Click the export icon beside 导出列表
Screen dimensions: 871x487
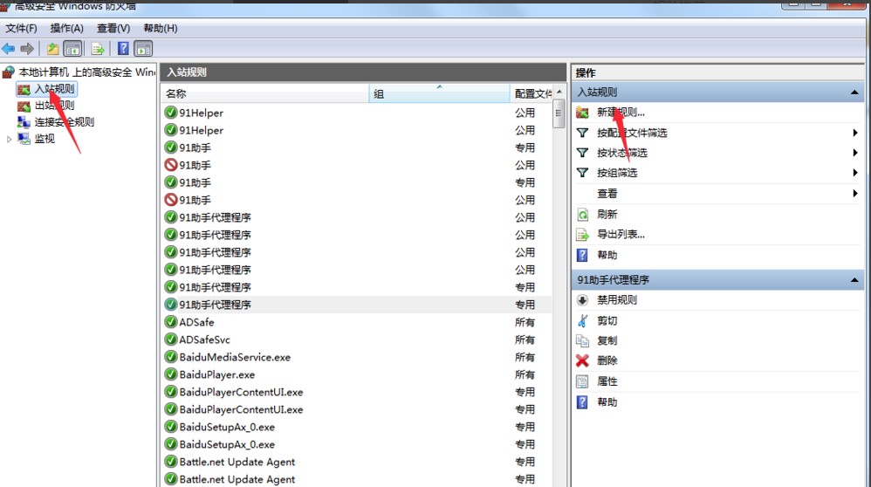tap(582, 235)
